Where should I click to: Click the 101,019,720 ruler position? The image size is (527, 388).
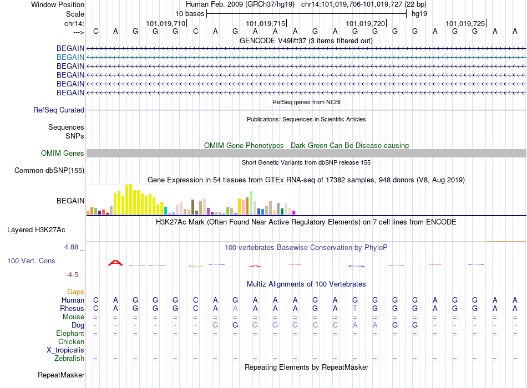coord(366,23)
